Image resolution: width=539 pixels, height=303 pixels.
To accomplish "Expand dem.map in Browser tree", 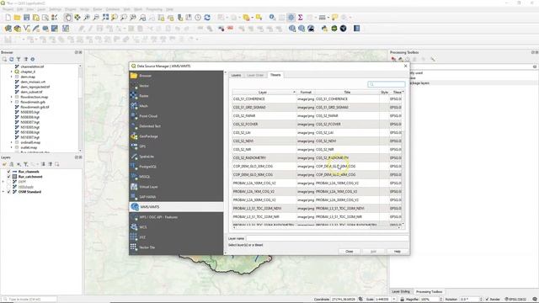I will (11, 77).
